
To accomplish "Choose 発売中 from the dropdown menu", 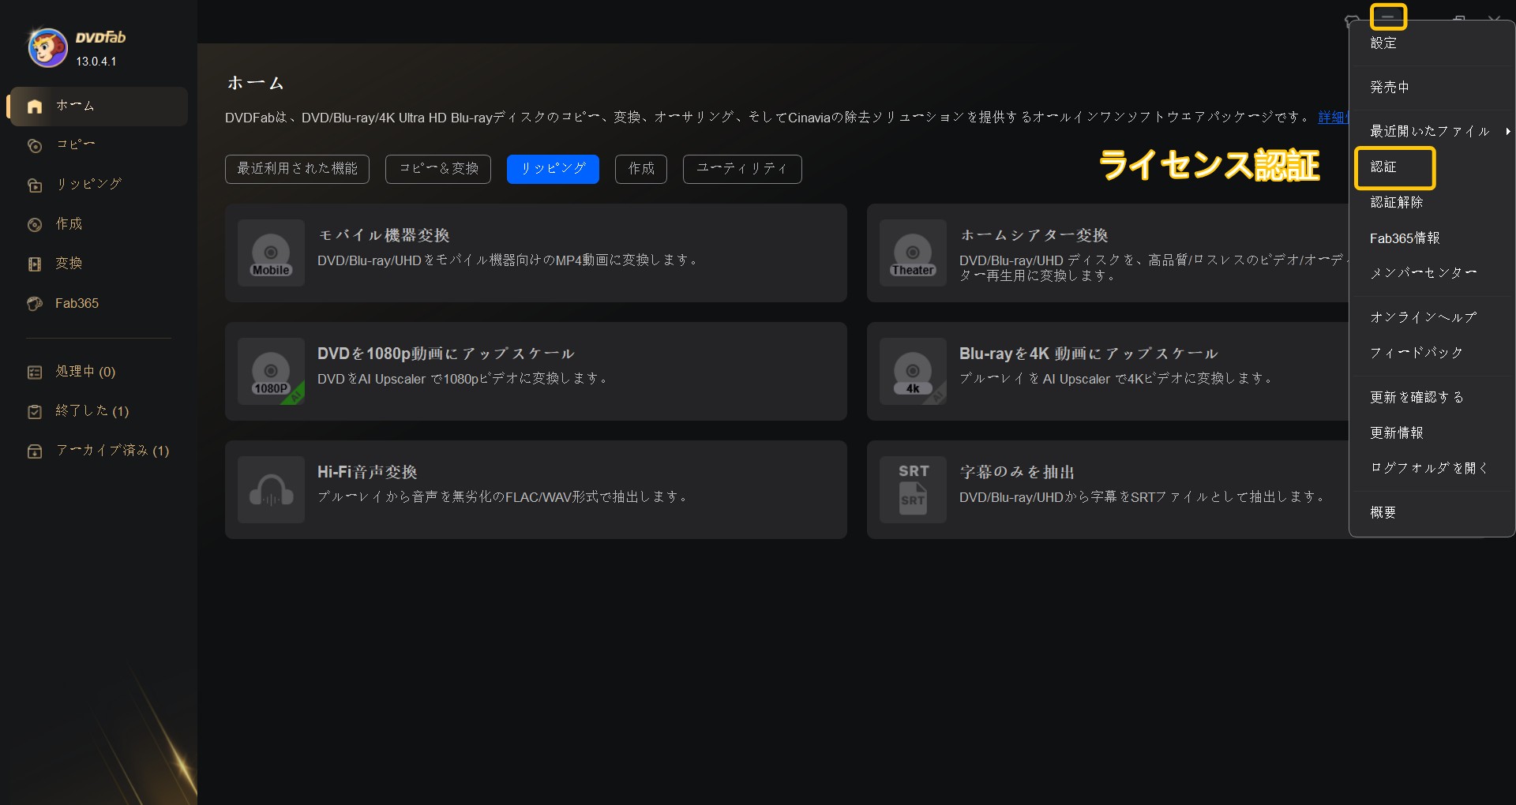I will [x=1432, y=88].
